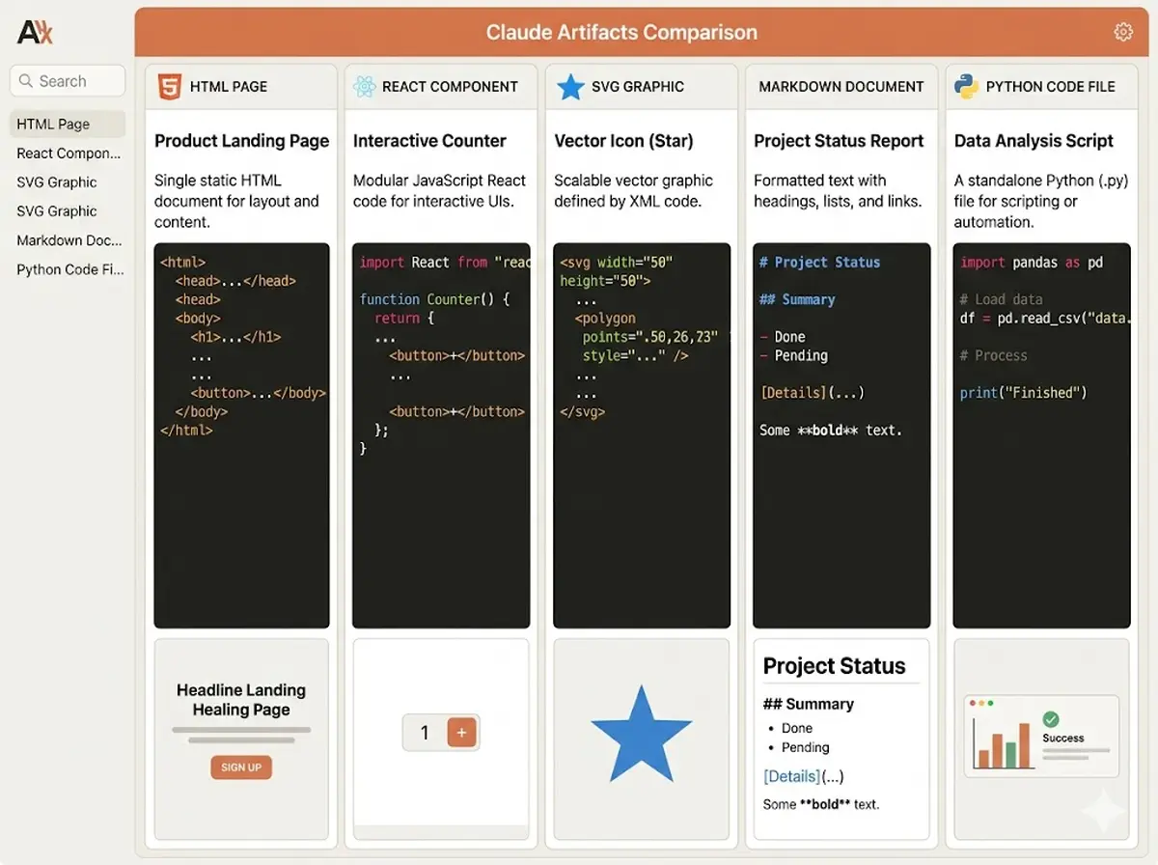Open Markdown Document sidebar item
1158x865 pixels.
[x=68, y=240]
